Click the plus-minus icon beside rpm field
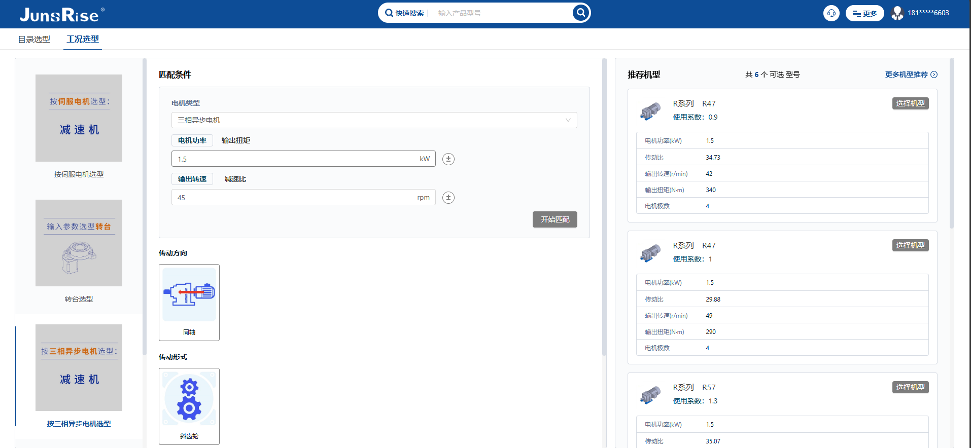The image size is (971, 448). (448, 198)
